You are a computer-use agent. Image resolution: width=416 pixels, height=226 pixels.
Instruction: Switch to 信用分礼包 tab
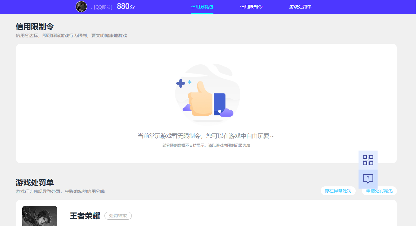coord(202,7)
